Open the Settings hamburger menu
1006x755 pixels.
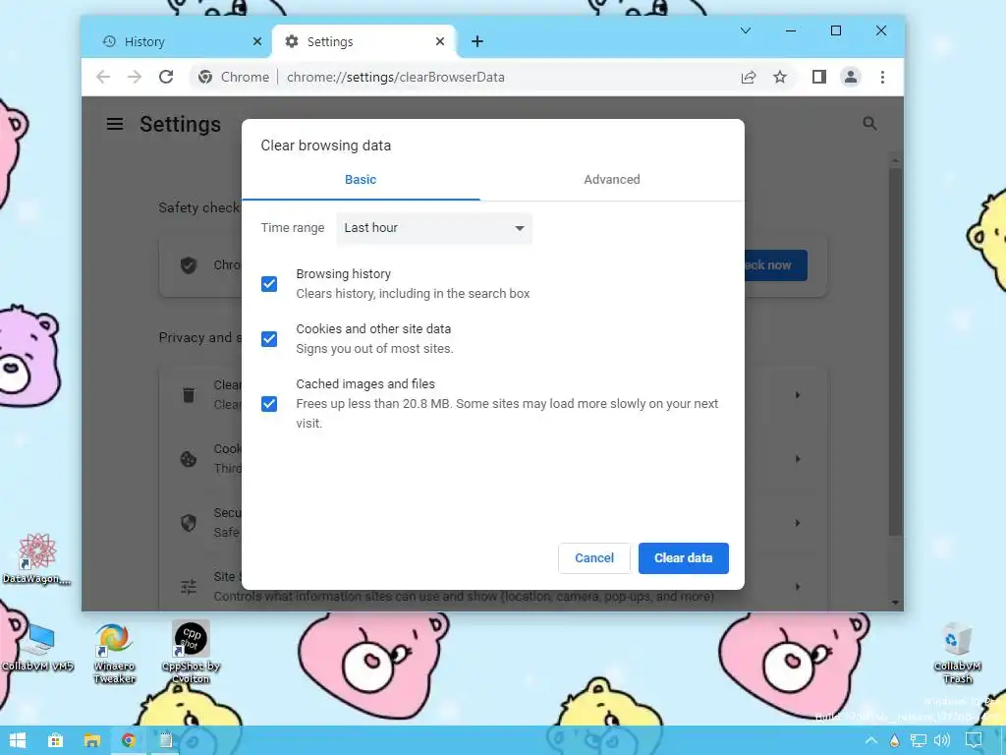[x=115, y=124]
